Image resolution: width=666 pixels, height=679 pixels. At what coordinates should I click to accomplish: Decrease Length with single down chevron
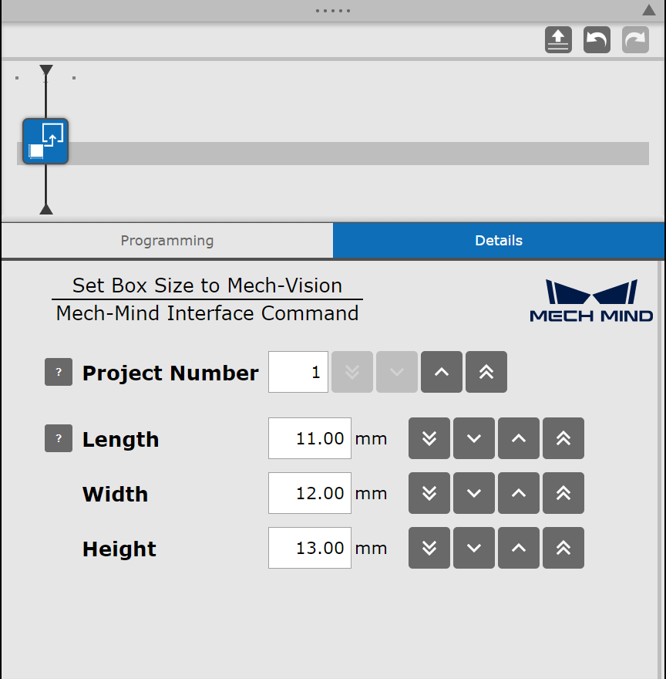click(474, 438)
